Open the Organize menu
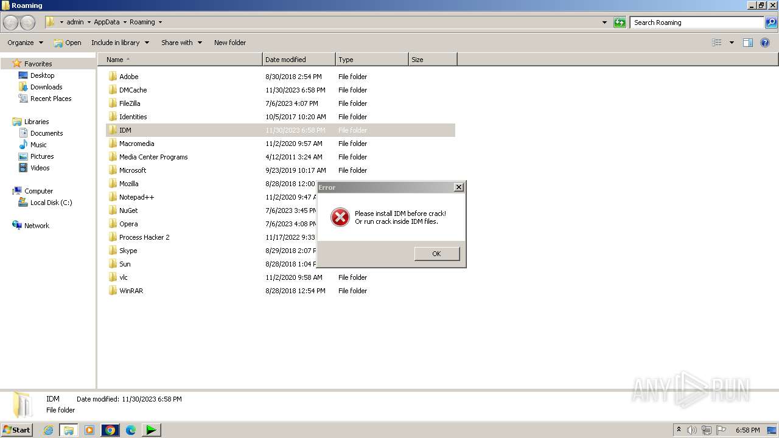779x438 pixels. pyautogui.click(x=25, y=43)
